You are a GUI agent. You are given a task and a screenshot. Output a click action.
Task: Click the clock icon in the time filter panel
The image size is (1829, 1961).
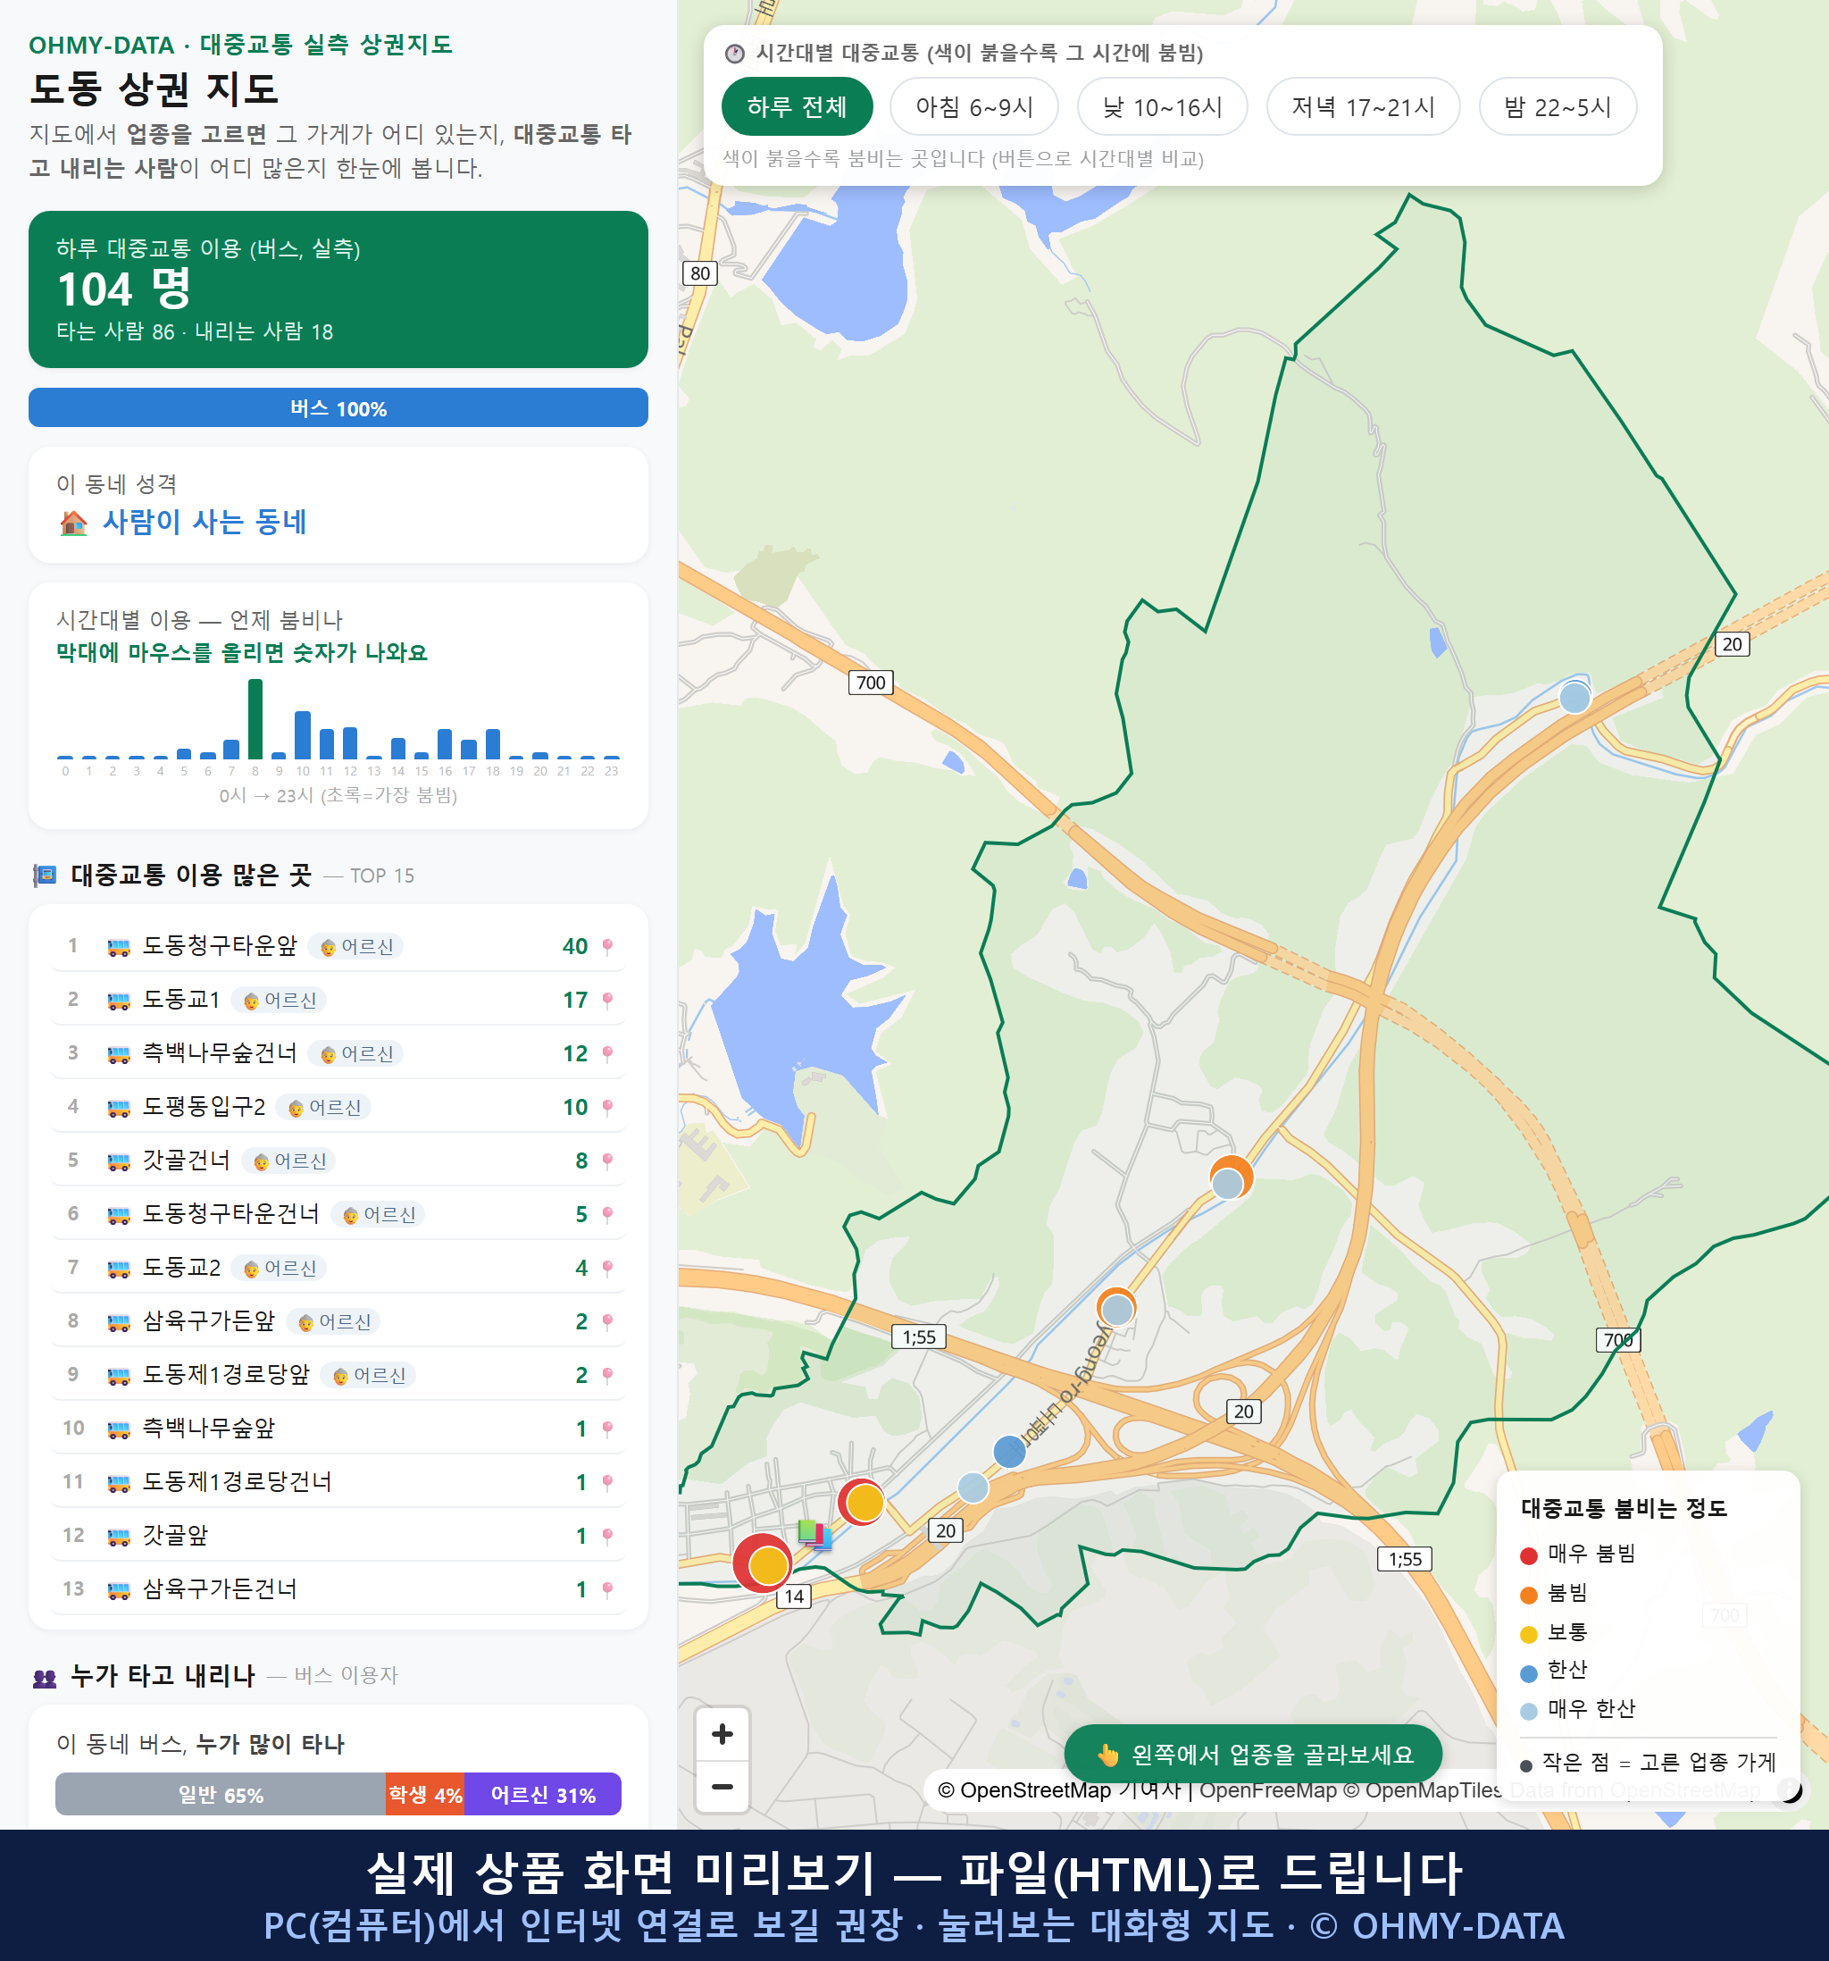pos(735,54)
